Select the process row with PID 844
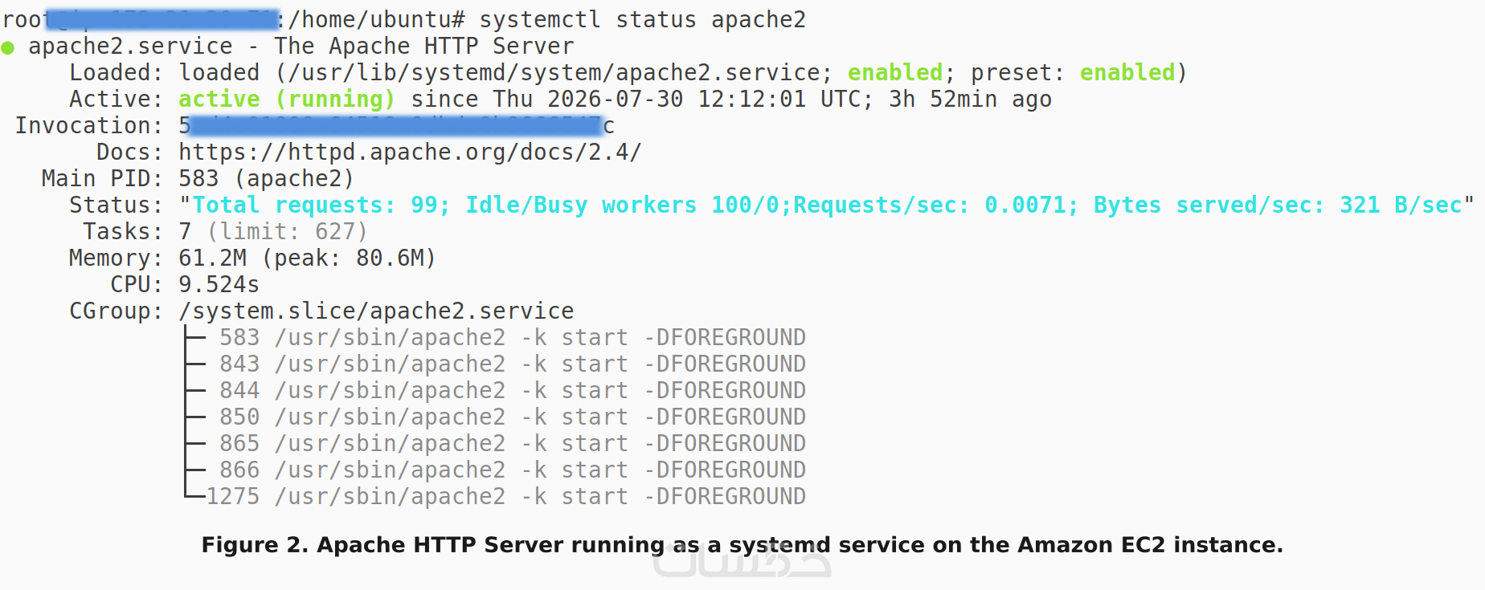Viewport: 1485px width, 590px height. tap(513, 391)
